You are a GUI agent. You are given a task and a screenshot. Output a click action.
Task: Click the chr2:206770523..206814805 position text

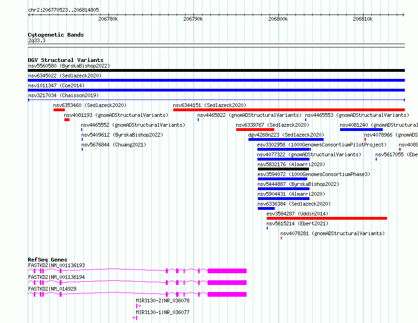[63, 10]
